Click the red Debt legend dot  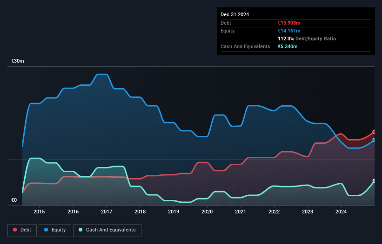[15, 230]
